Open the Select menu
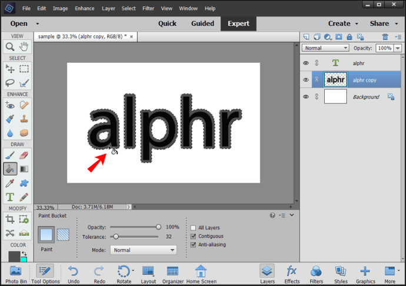This screenshot has width=406, height=286. pyautogui.click(x=128, y=9)
